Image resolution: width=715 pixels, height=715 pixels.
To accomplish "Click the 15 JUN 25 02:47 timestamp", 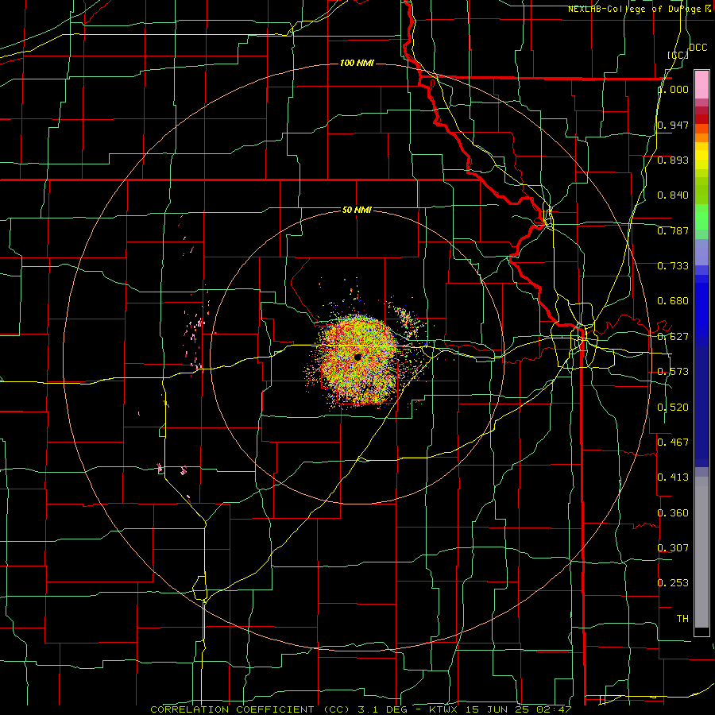I will [519, 709].
